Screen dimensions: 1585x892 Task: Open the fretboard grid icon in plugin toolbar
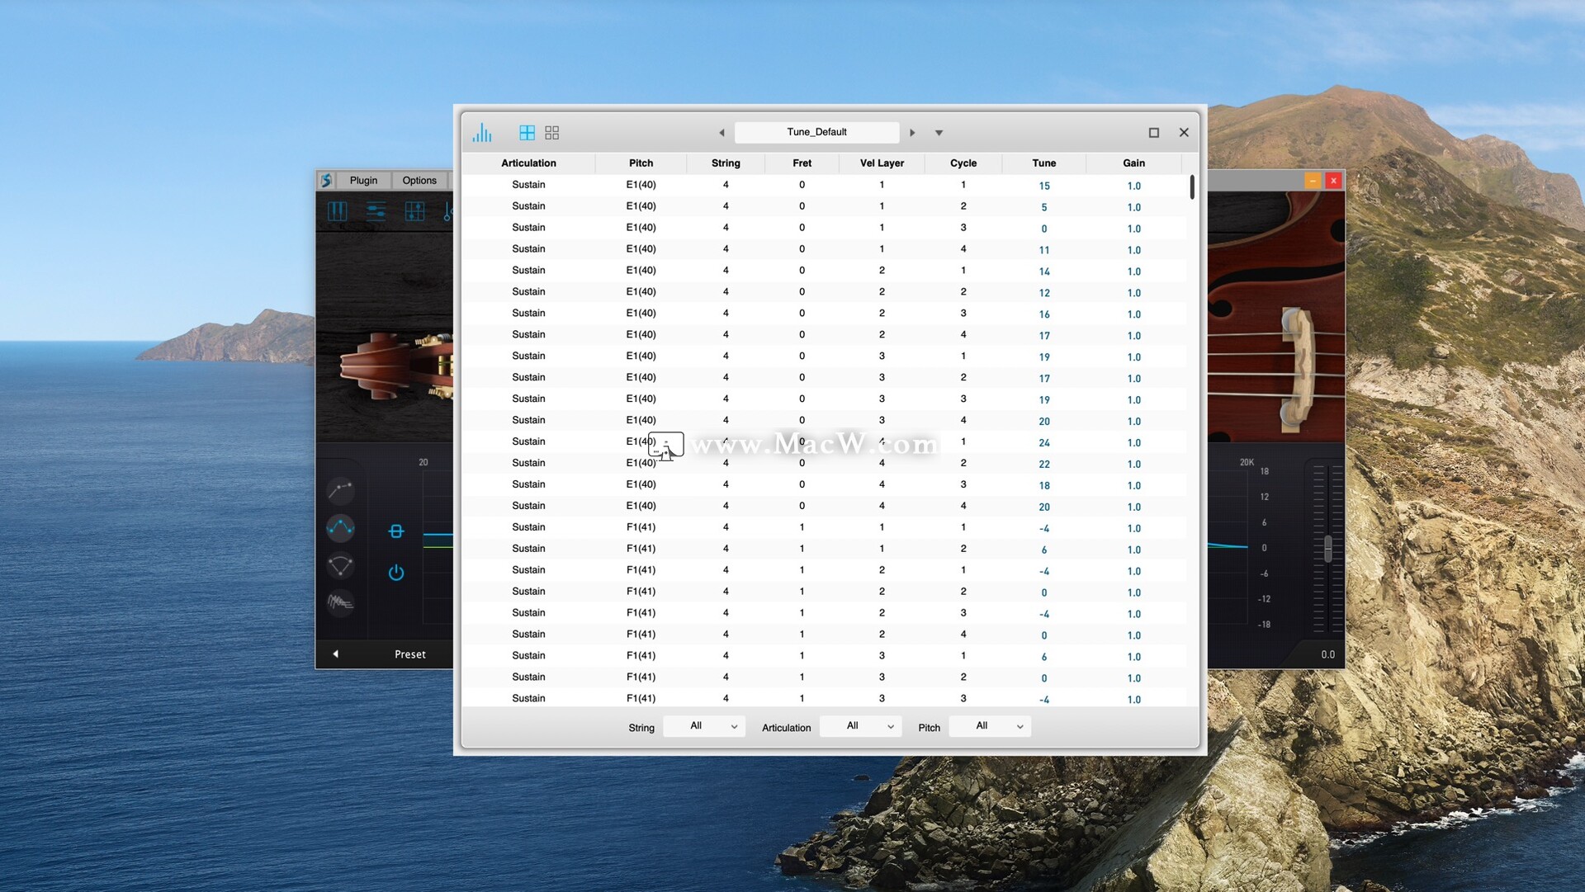point(414,211)
